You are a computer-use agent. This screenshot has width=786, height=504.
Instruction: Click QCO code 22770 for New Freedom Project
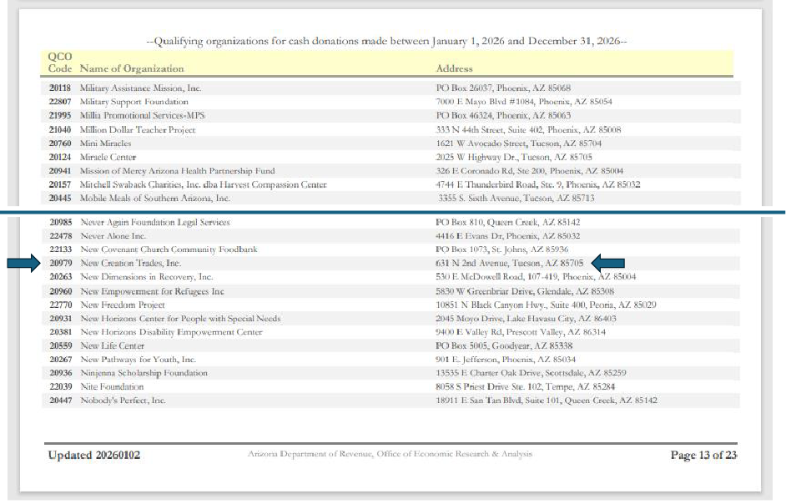[x=60, y=305]
